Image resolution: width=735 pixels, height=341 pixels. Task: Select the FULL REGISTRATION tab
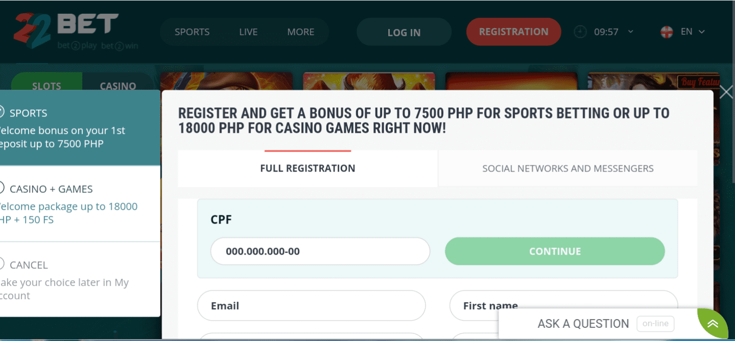click(x=307, y=168)
